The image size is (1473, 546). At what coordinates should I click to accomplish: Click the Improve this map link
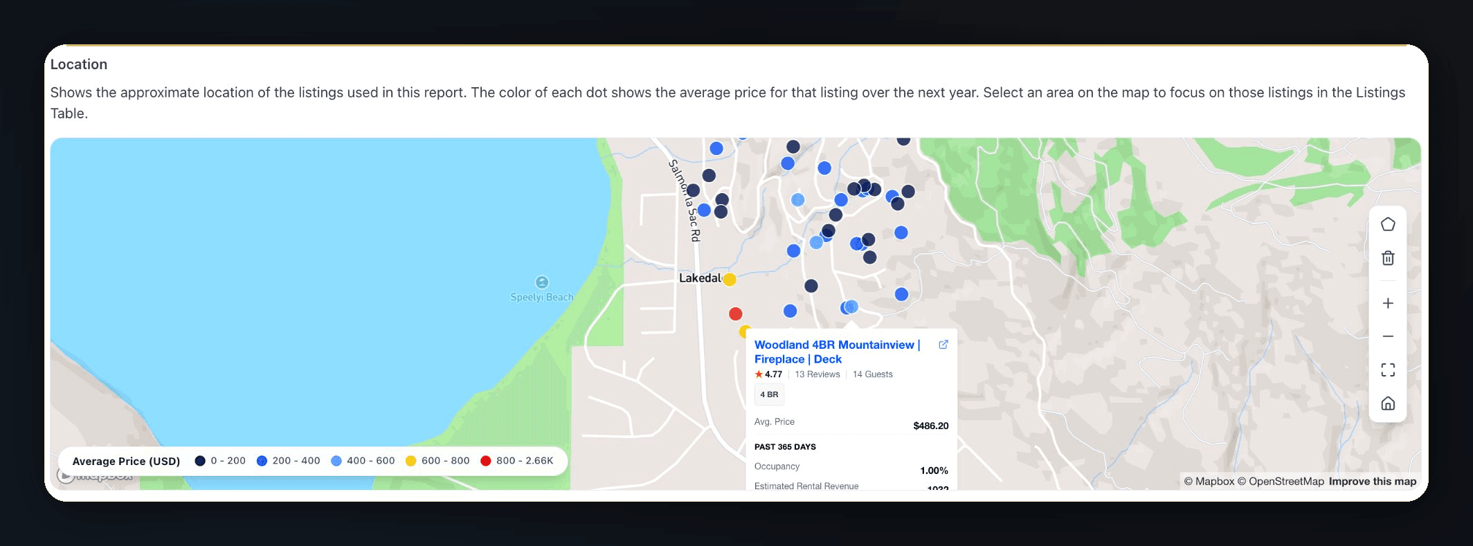coord(1371,481)
